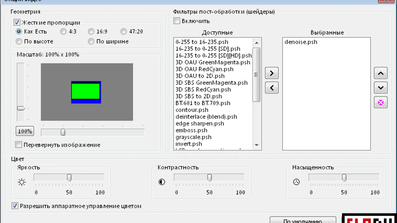Click the brightness slider handle

tap(69, 177)
